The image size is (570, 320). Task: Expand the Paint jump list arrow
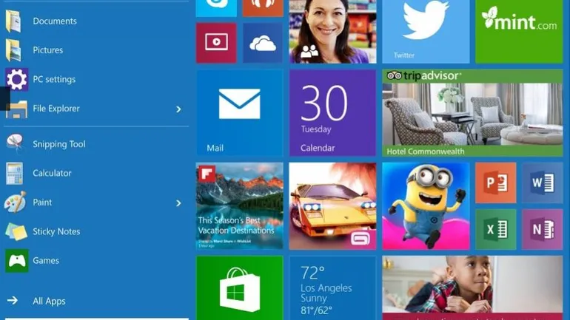click(x=178, y=202)
